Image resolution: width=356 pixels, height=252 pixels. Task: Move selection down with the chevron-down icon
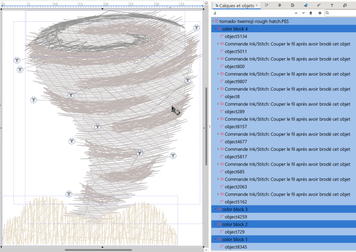(303, 13)
